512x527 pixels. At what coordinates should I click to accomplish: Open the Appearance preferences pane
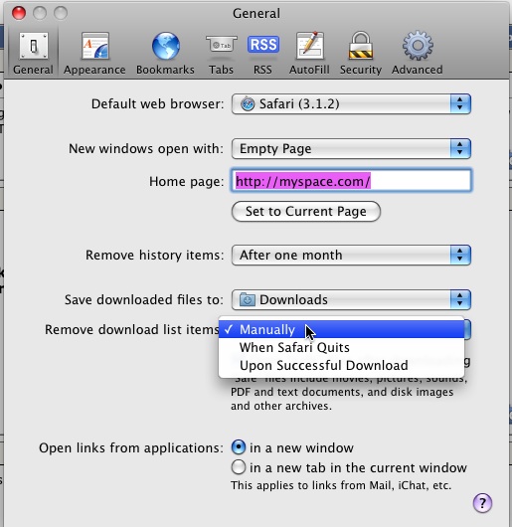point(94,53)
